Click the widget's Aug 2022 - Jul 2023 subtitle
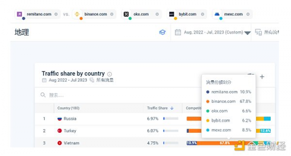 click(x=68, y=80)
